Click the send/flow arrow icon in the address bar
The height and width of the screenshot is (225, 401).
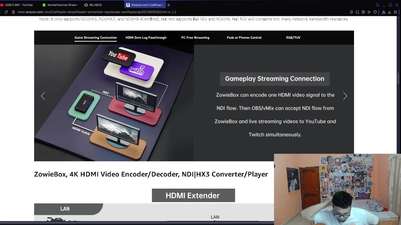(369, 12)
